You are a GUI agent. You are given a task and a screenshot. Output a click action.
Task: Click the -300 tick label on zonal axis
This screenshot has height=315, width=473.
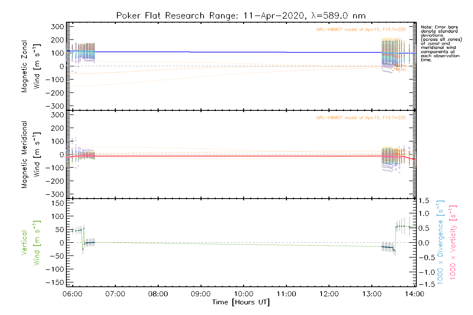(x=55, y=106)
